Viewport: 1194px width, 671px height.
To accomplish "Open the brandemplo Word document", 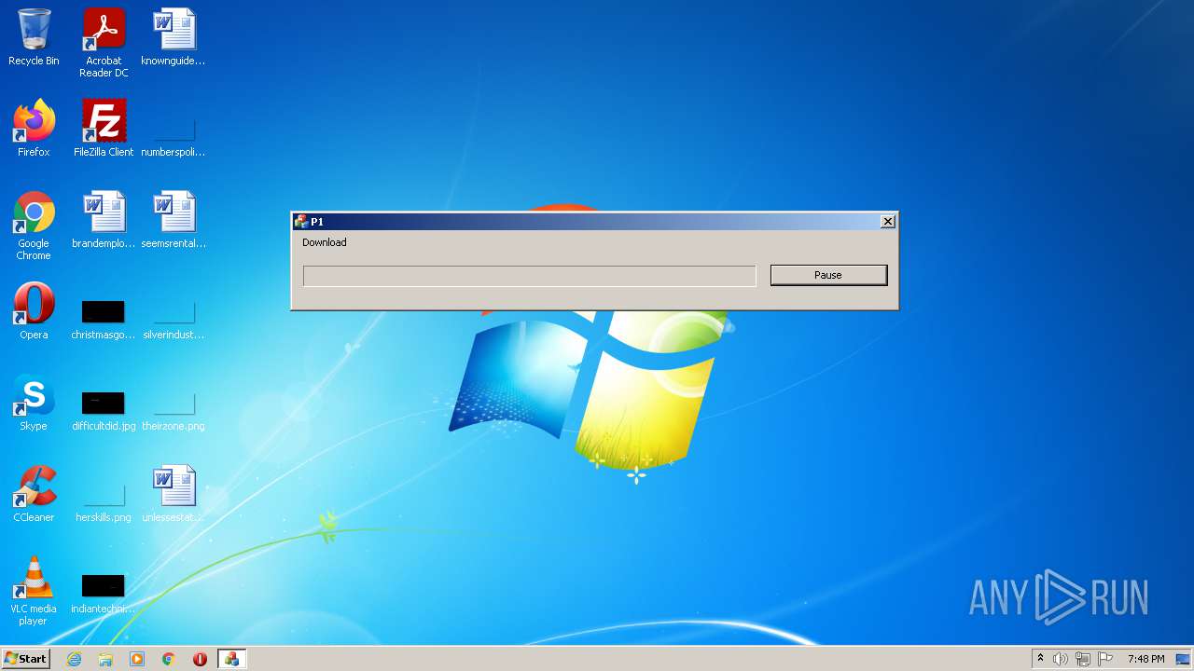I will 104,220.
